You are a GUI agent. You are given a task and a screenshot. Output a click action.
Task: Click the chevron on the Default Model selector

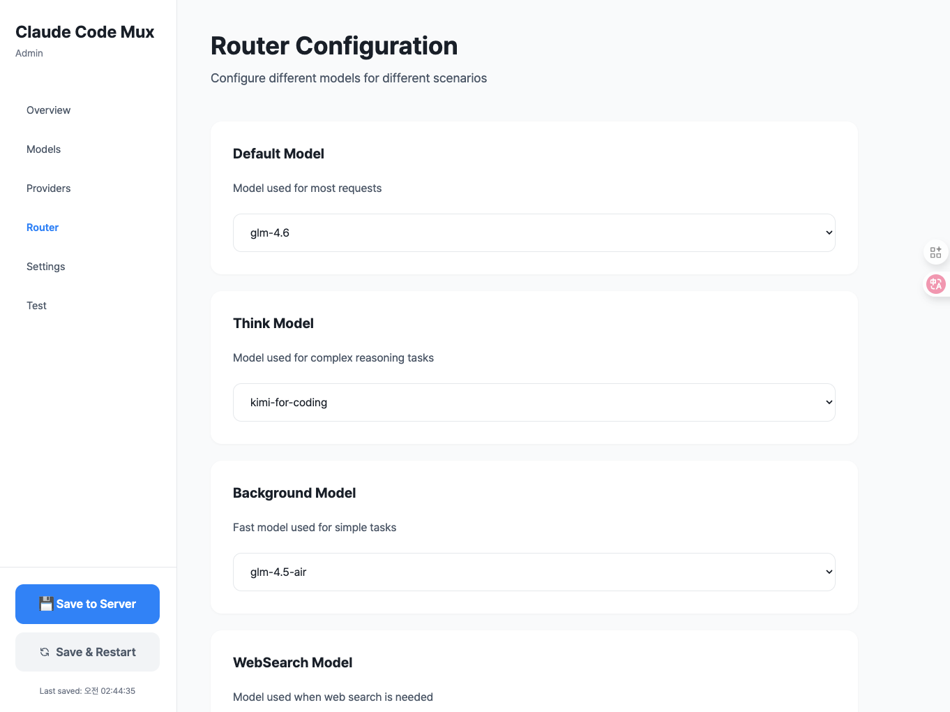829,232
